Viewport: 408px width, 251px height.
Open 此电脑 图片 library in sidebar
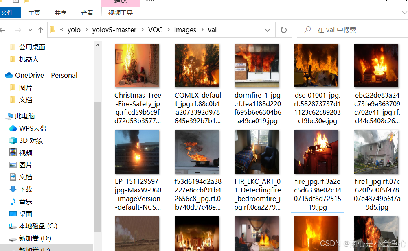coord(25,165)
